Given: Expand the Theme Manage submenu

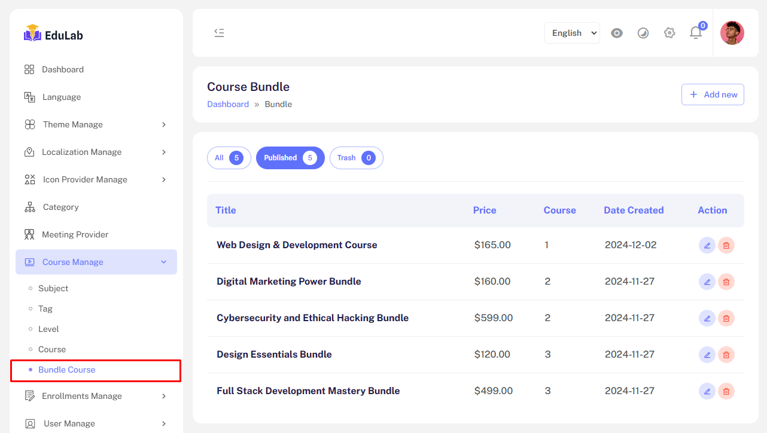Looking at the screenshot, I should 96,124.
